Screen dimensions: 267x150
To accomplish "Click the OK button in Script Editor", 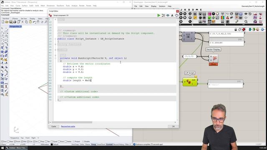I will (x=173, y=127).
